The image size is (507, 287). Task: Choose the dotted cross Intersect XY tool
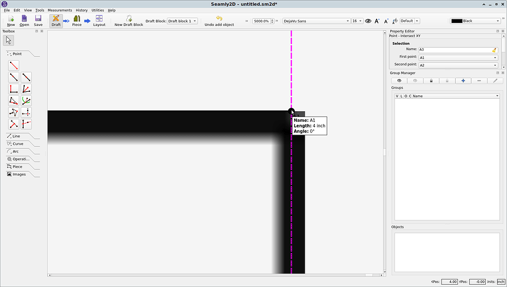click(26, 112)
